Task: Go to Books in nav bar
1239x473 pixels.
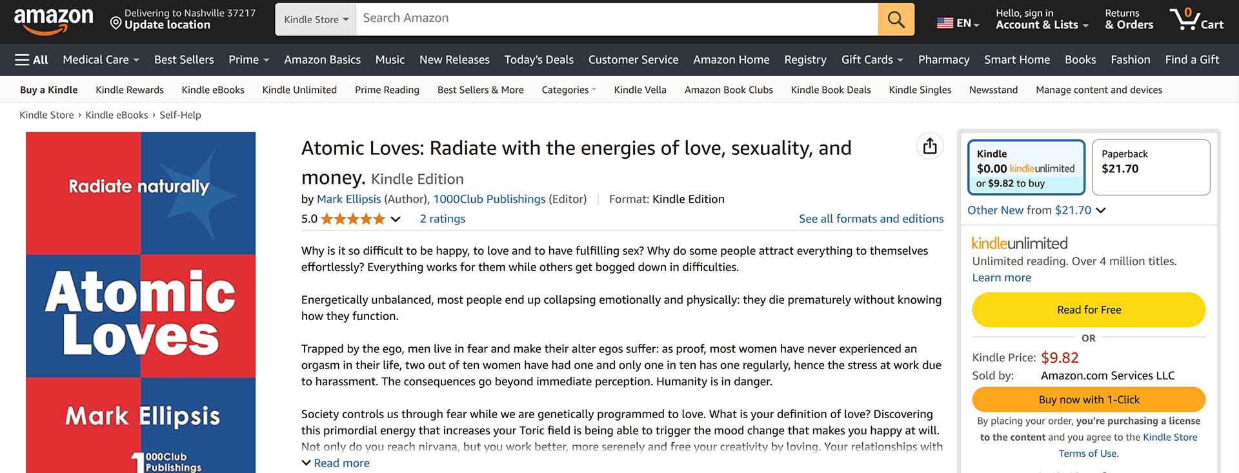Action: [1080, 59]
